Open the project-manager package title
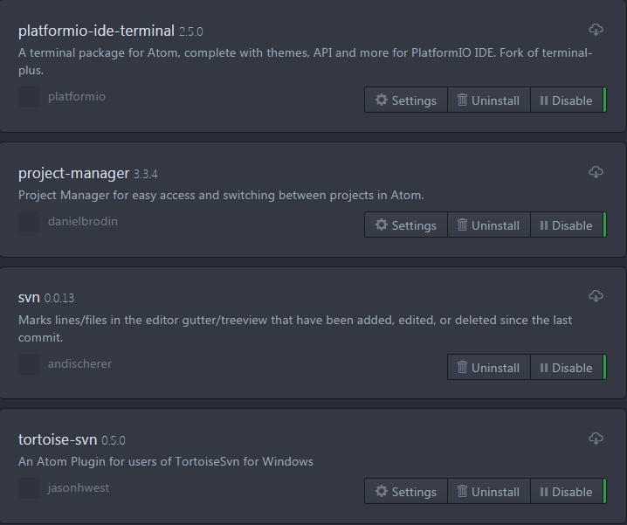This screenshot has height=525, width=627. coord(73,173)
